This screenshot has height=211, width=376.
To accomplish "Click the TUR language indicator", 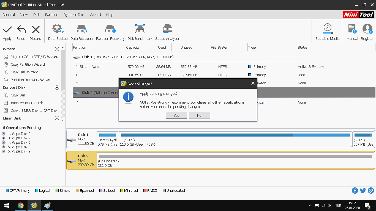I will [338, 206].
